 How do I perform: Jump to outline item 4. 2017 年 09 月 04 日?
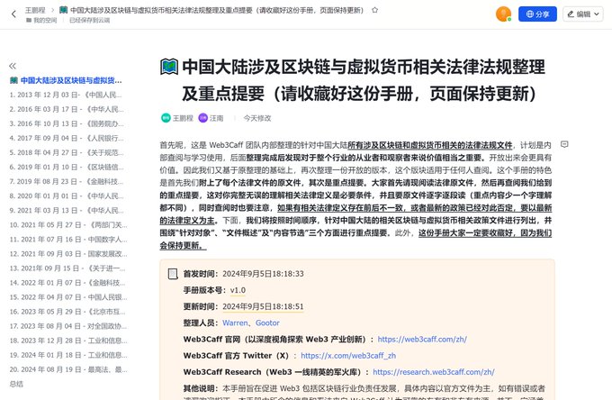[x=67, y=138]
